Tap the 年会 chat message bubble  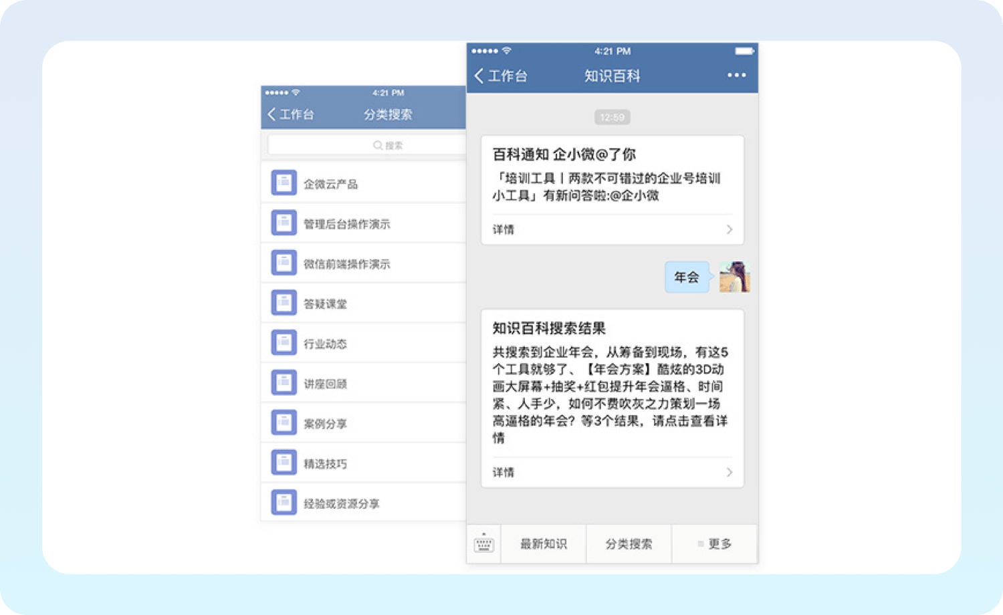[x=686, y=277]
